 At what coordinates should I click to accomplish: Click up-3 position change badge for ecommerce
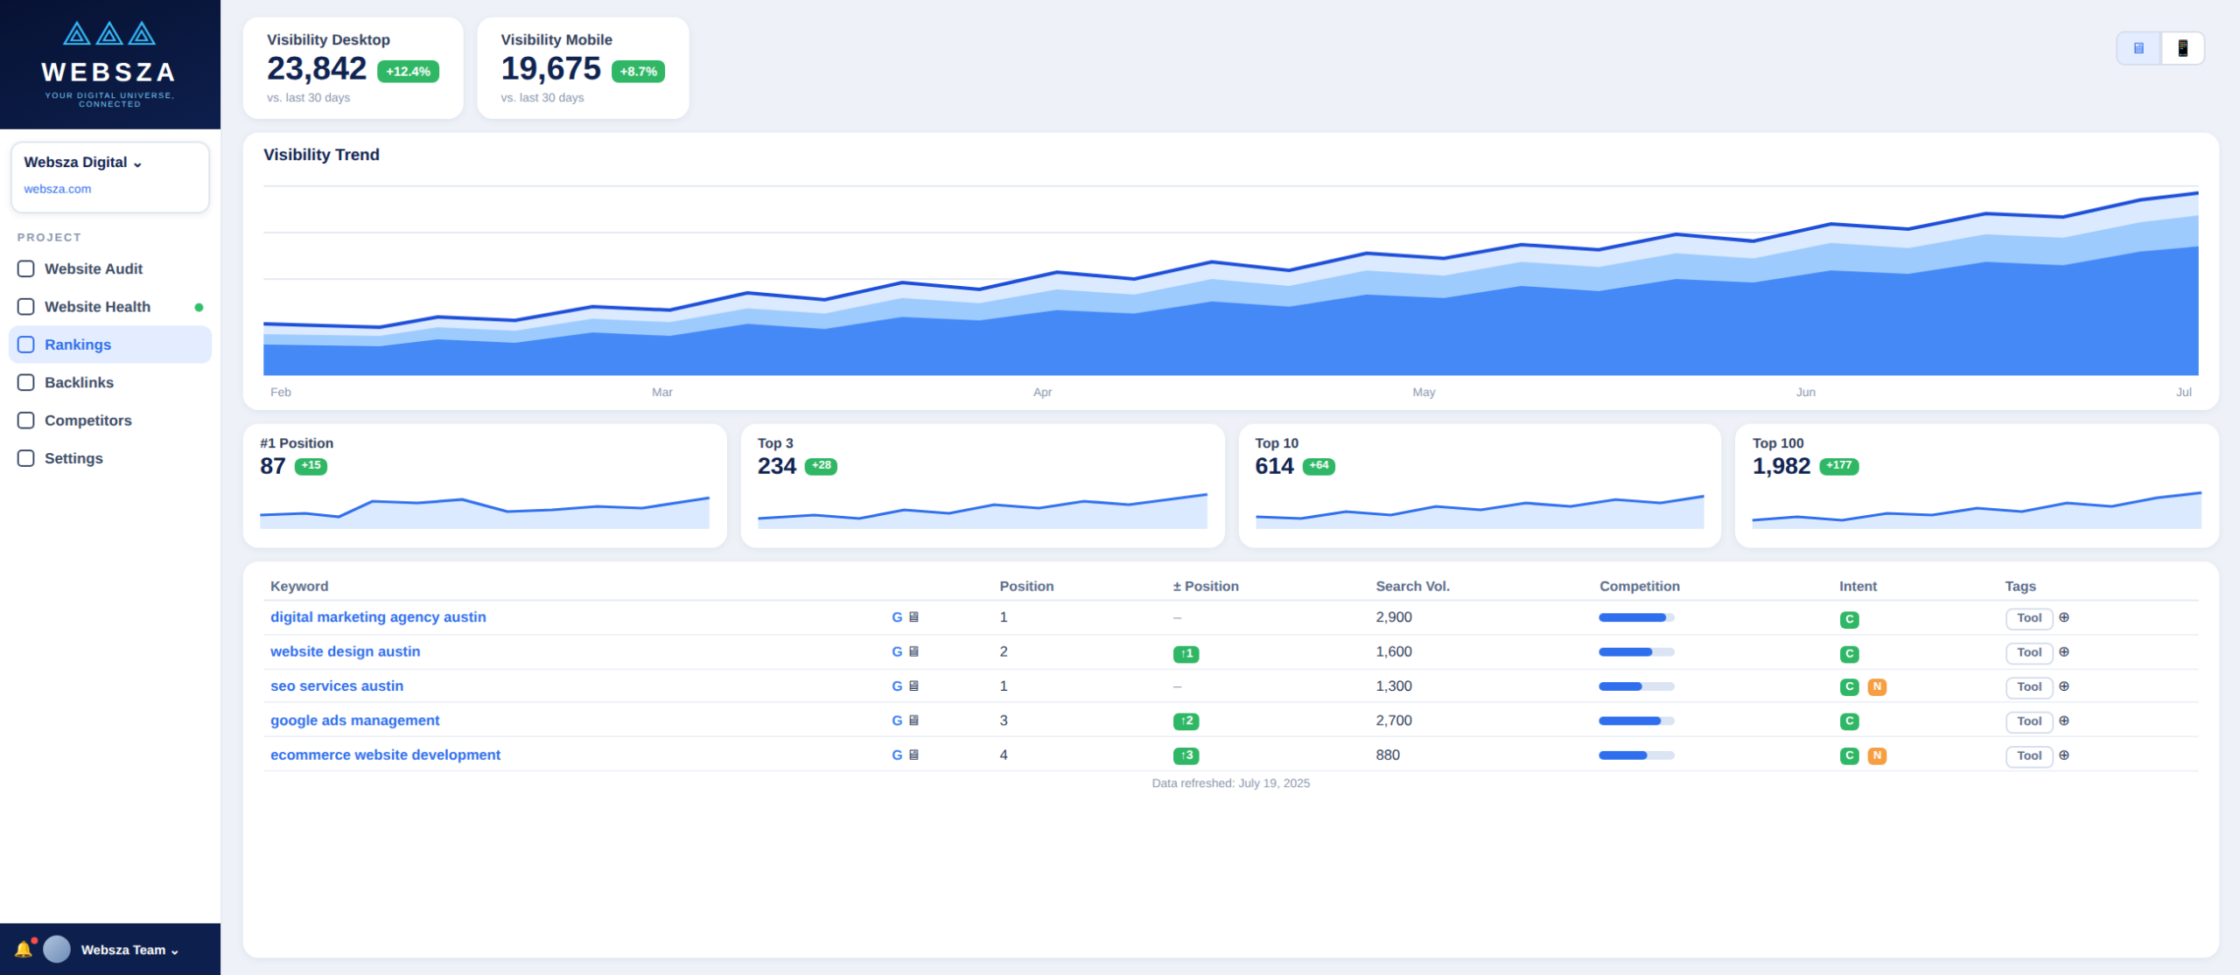pos(1186,756)
